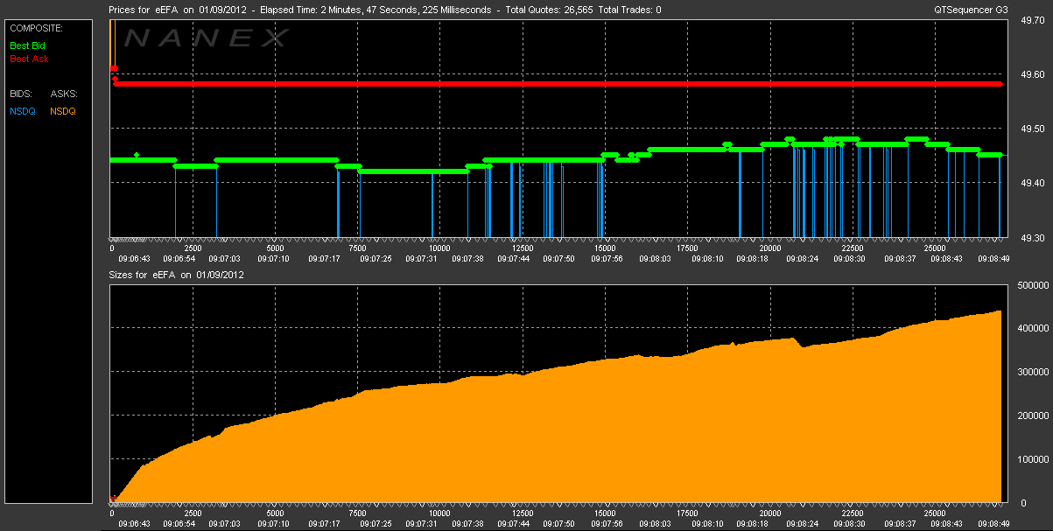The height and width of the screenshot is (531, 1053).
Task: Click the 5000 tick under the price chart
Action: [276, 248]
